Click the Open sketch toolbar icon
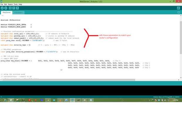Image resolution: width=182 pixels, height=118 pixels. [14, 8]
